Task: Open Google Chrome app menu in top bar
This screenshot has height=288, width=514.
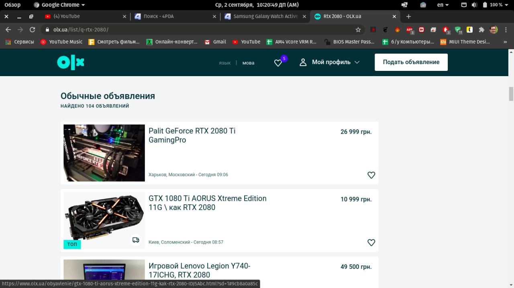Action: pyautogui.click(x=59, y=5)
